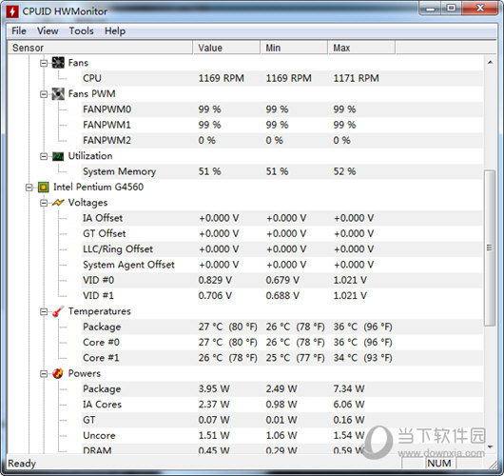This screenshot has height=476, width=504.
Task: Click the System Memory max 52 %
Action: click(344, 171)
